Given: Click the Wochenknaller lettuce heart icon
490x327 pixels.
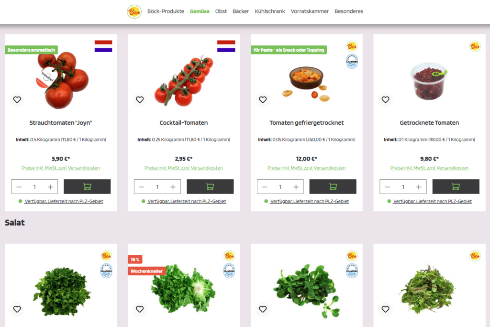Looking at the screenshot, I should (x=140, y=309).
